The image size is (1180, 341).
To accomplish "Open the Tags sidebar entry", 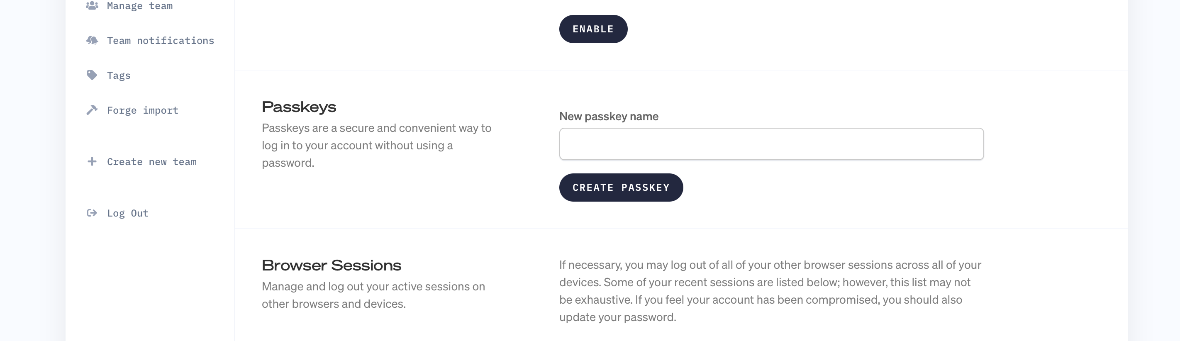I will coord(119,76).
